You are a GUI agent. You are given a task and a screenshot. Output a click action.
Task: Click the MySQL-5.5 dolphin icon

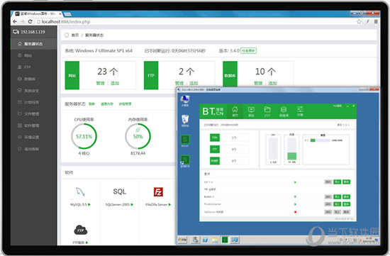[x=80, y=191]
